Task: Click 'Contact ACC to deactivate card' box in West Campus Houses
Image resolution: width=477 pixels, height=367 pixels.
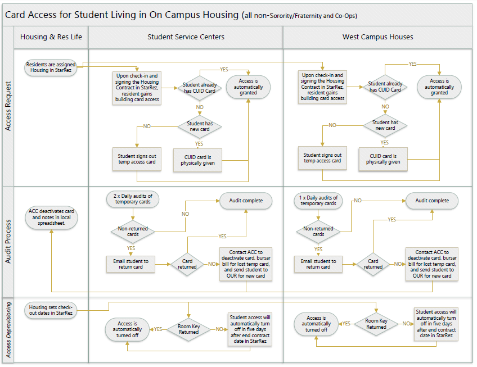Action: (x=432, y=264)
